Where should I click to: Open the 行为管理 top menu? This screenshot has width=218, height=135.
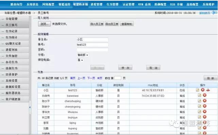point(113,4)
